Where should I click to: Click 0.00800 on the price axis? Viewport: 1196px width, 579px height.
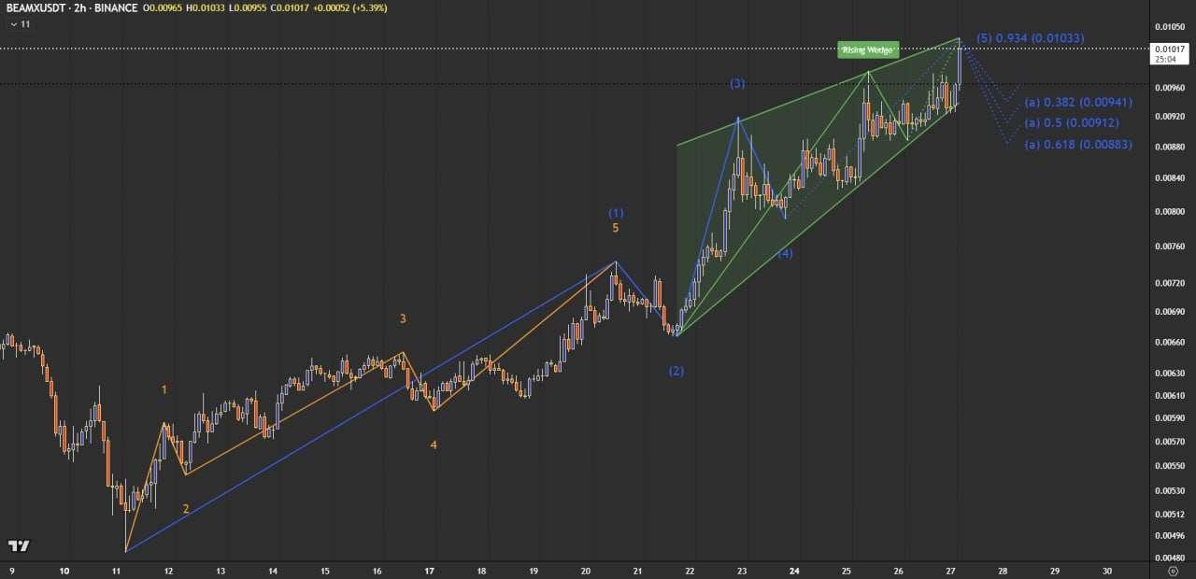pos(1170,212)
